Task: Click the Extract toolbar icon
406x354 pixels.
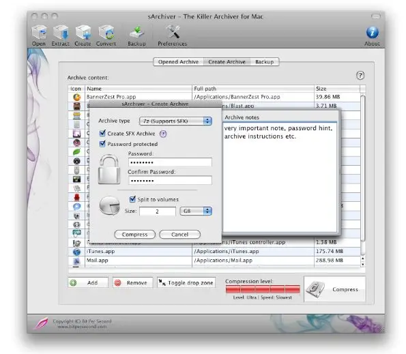Action: 61,33
